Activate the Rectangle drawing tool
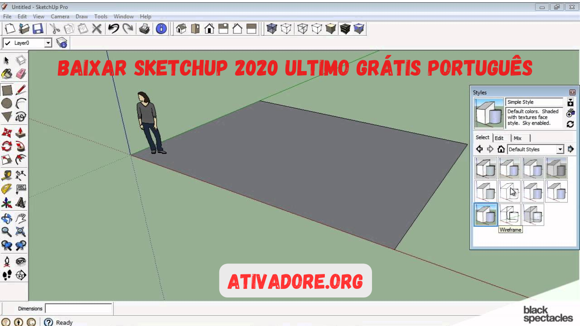This screenshot has width=580, height=326. [x=7, y=90]
